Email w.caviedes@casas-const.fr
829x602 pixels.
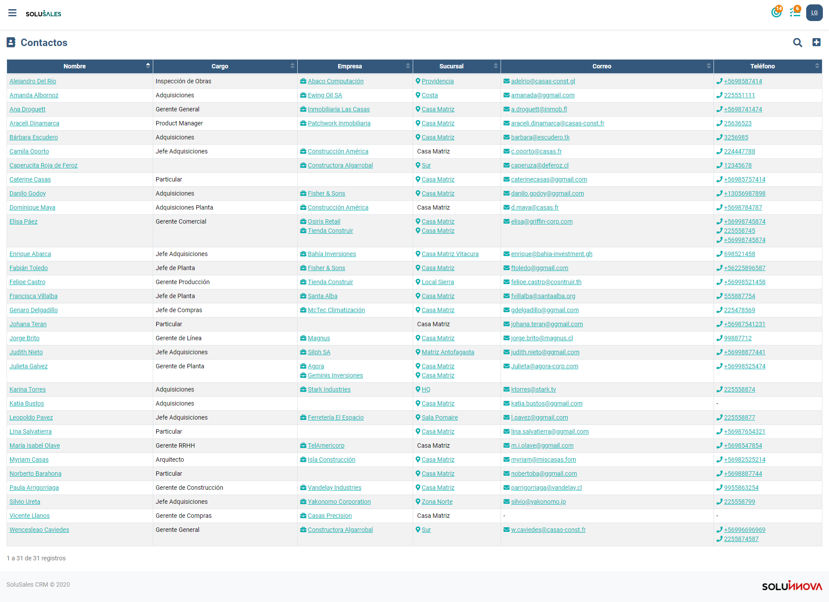click(x=548, y=530)
